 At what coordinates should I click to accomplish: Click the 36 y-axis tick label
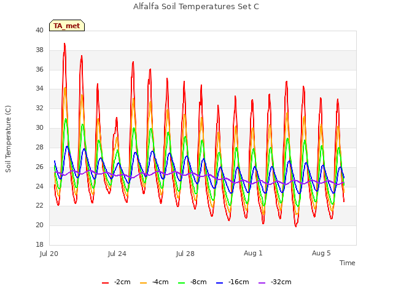coord(39,69)
